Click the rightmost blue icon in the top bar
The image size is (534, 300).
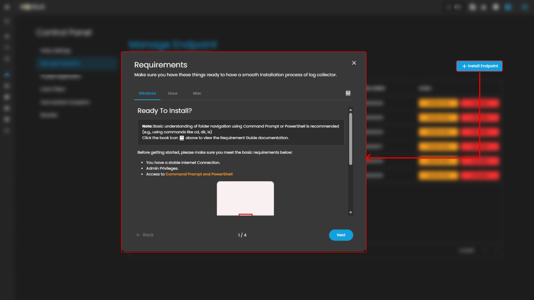click(x=525, y=7)
